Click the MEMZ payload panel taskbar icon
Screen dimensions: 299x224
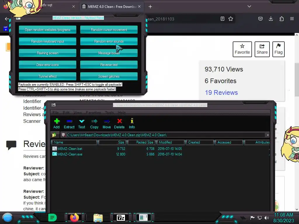(x=143, y=218)
